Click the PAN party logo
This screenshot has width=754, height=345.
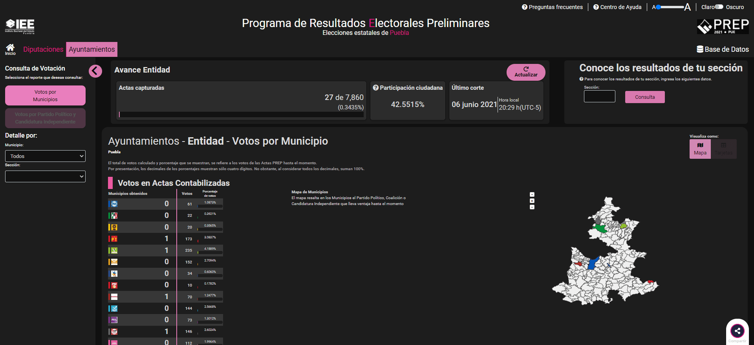pos(114,204)
